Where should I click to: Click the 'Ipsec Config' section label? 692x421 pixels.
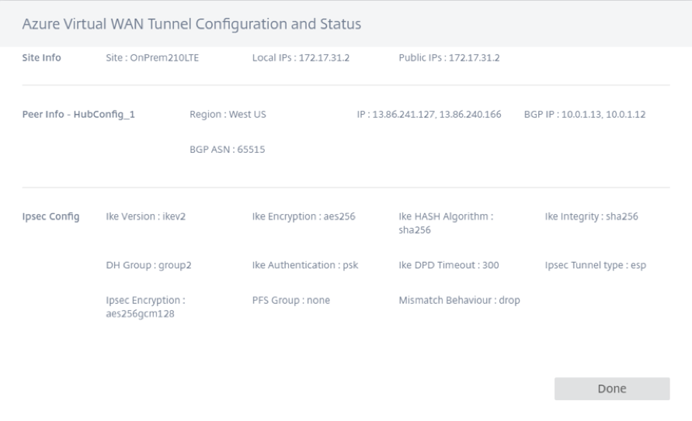pos(50,216)
